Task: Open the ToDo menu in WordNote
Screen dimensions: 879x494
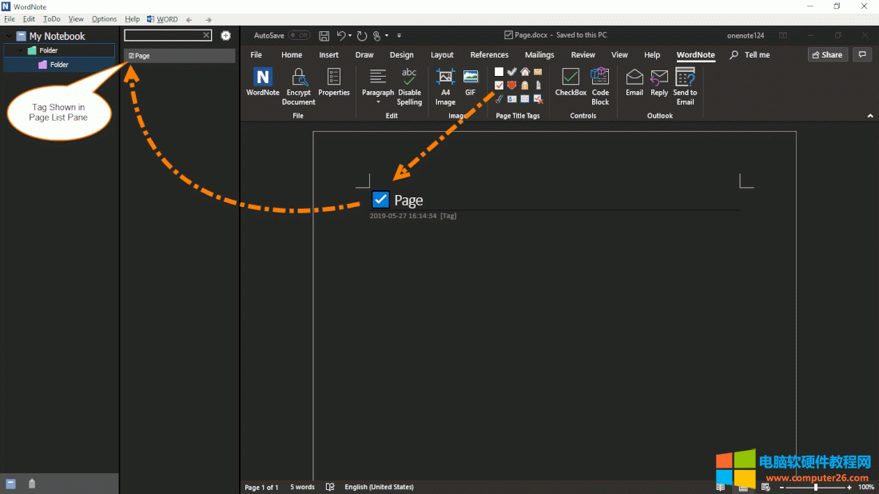Action: (51, 19)
